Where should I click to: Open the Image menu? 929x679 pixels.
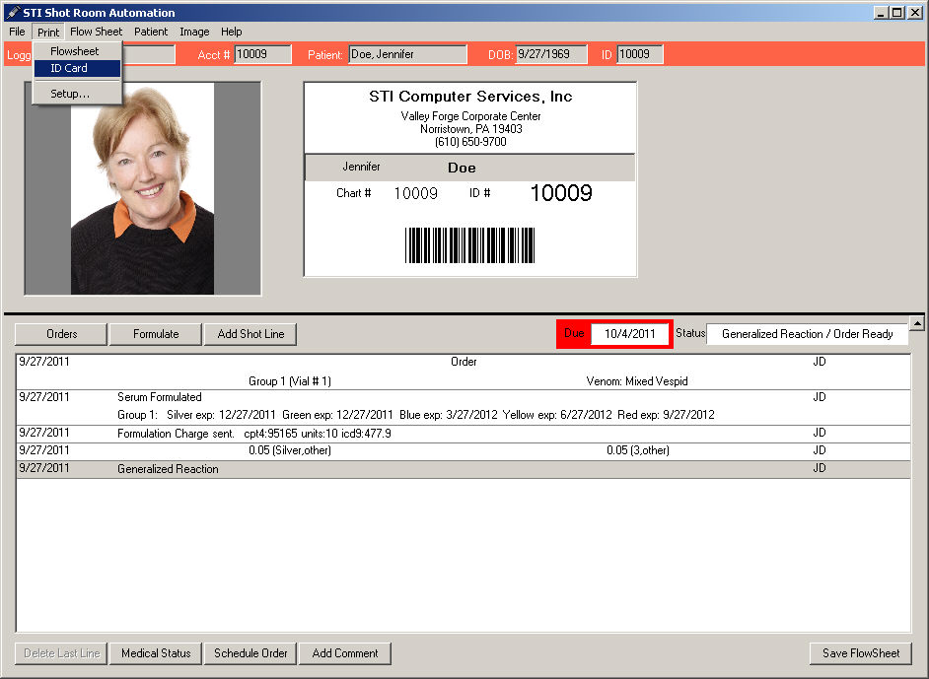coord(194,32)
